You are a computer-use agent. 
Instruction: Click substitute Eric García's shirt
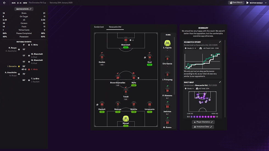(167, 59)
